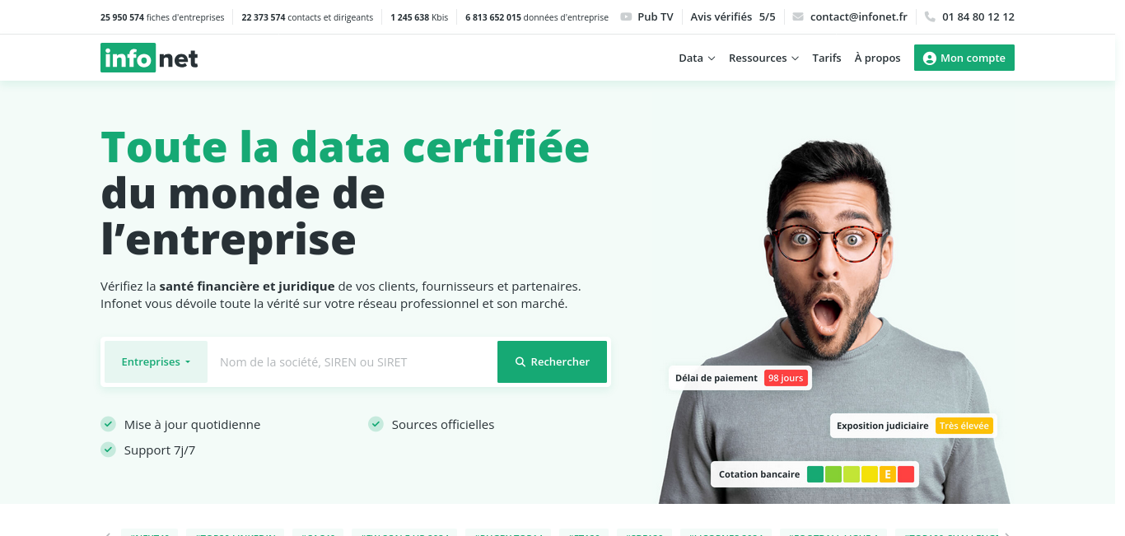
Task: Click the contact@infonet.fr email link
Action: coord(859,16)
